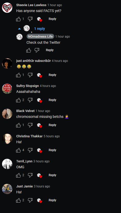Dislike Sultry Stopsign's Aaaahahahaha comment
121x213 pixels.
[30, 100]
